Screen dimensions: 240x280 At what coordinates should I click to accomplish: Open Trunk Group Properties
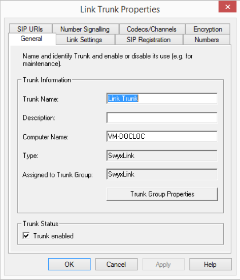click(162, 194)
